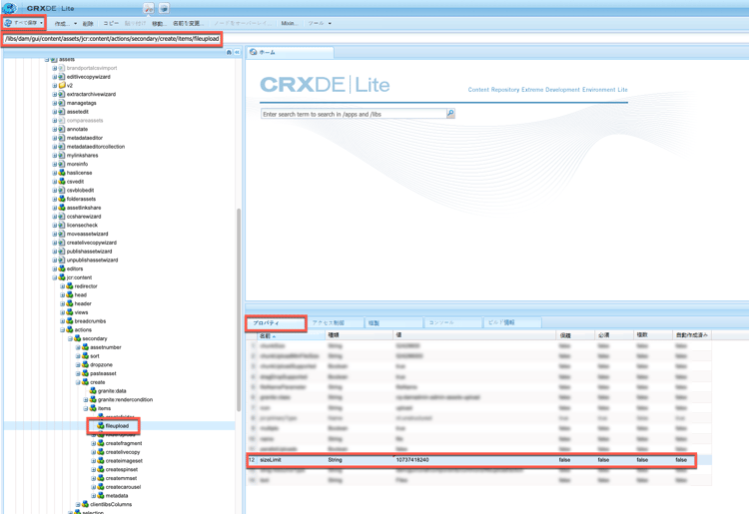Screen dimensions: 749x514
Task: Click the createspinset node icon
Action: pyautogui.click(x=101, y=470)
